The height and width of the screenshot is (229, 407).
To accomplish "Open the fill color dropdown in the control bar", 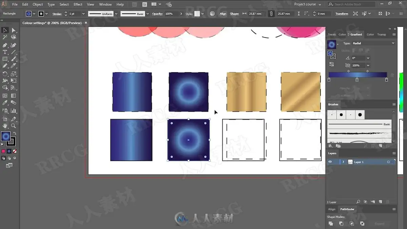I will tap(34, 14).
